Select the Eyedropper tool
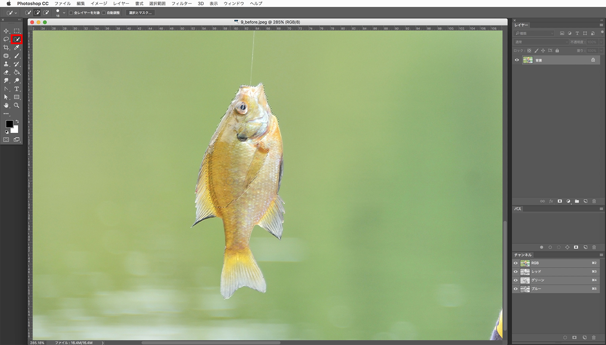Viewport: 606px width, 345px height. point(16,47)
